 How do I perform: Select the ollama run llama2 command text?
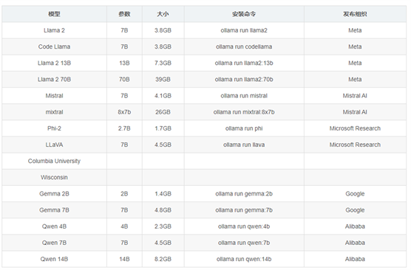tap(244, 30)
